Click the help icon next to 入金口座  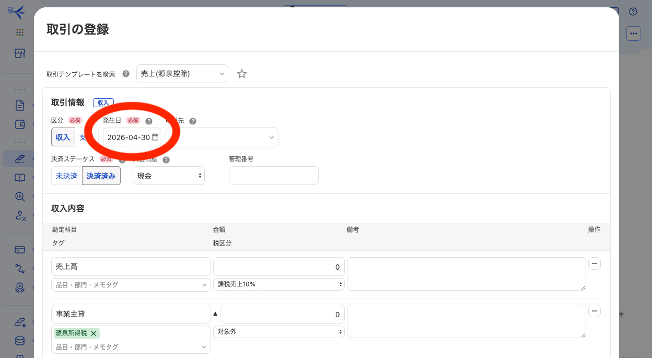pos(167,159)
